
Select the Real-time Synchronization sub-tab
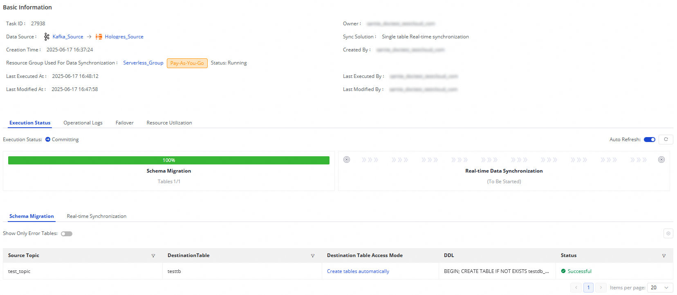coord(96,216)
